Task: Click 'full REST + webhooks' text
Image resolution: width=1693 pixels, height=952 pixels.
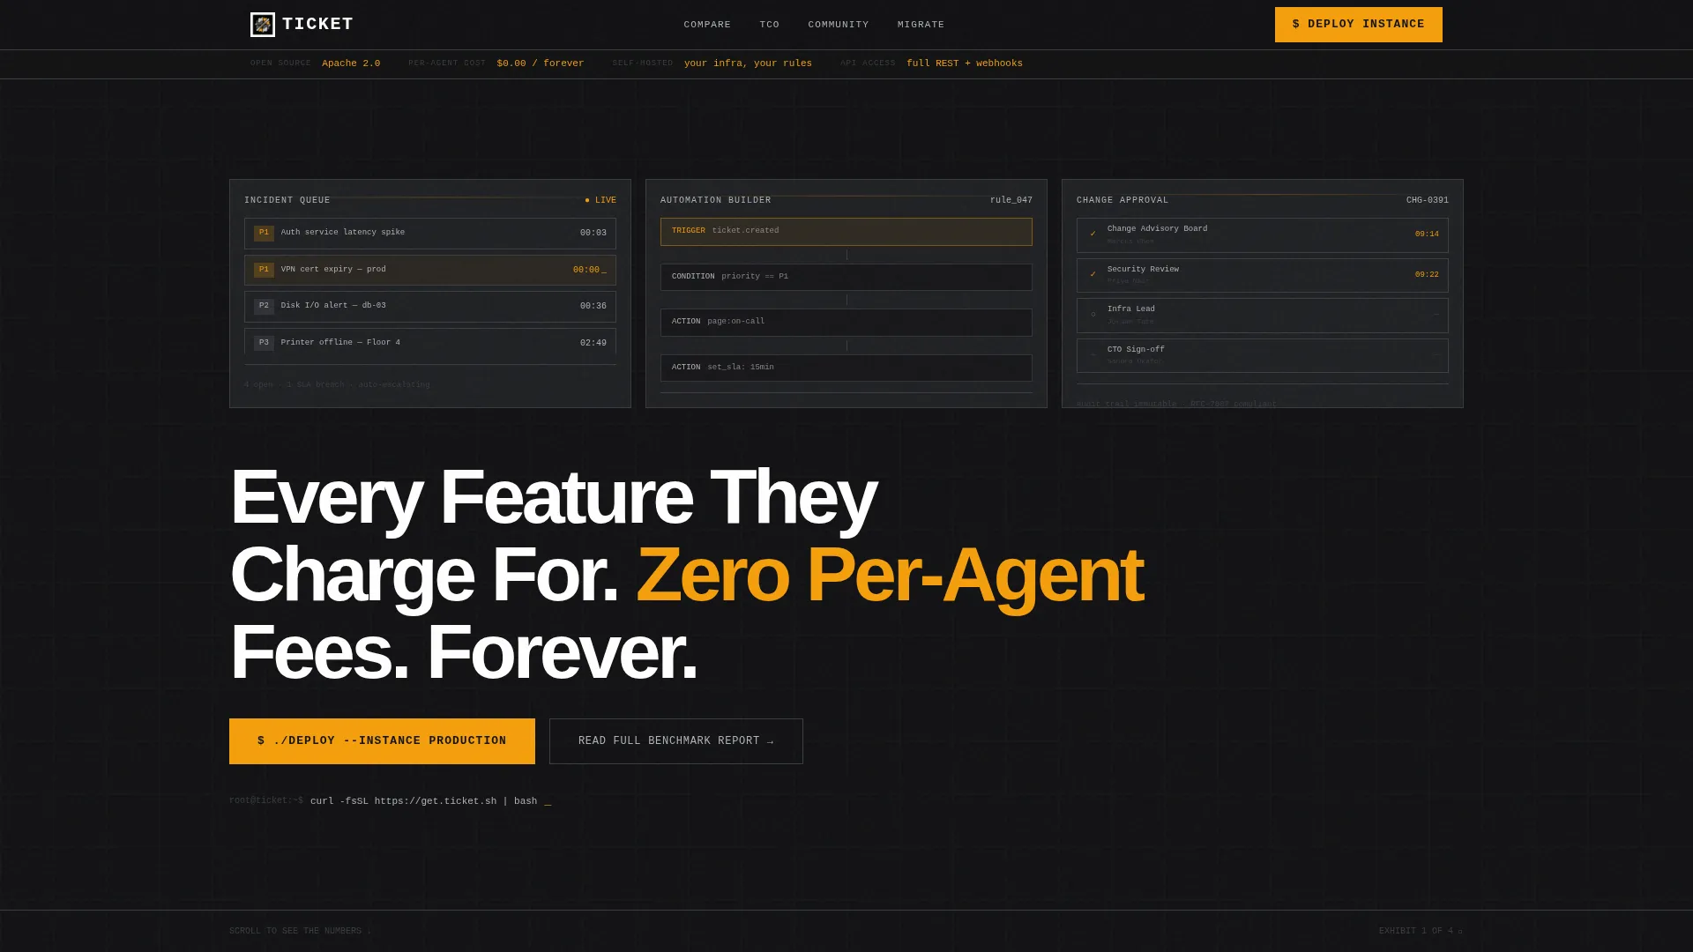Action: 965,63
